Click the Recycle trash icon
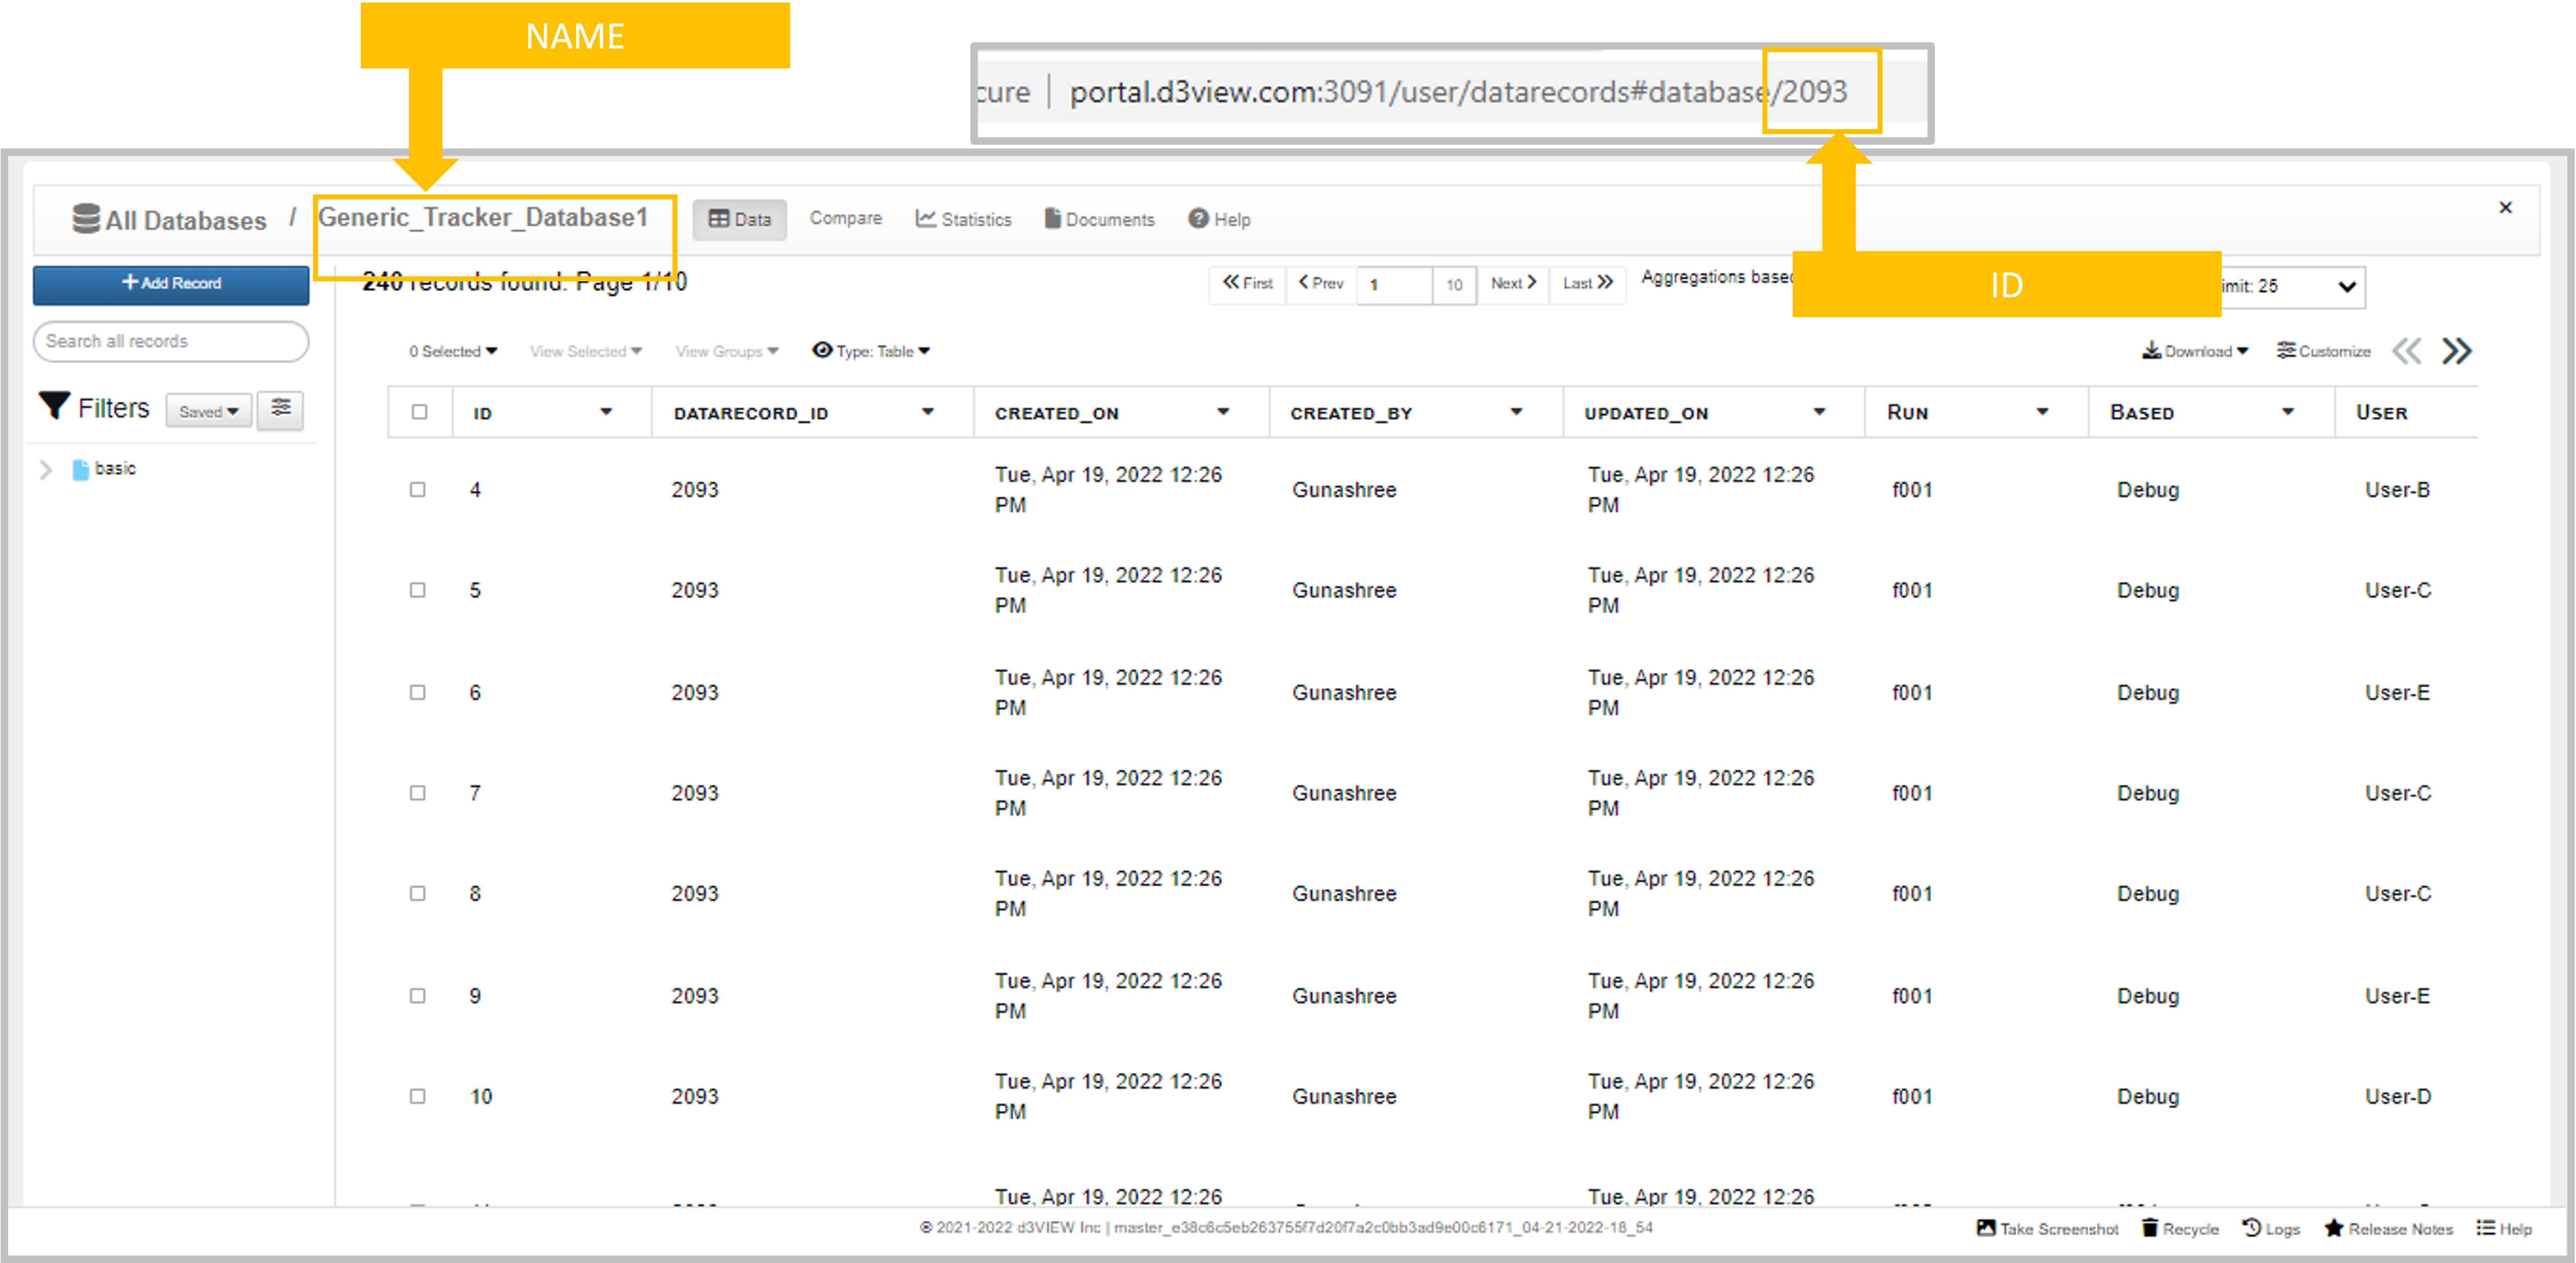The image size is (2576, 1263). (2150, 1228)
